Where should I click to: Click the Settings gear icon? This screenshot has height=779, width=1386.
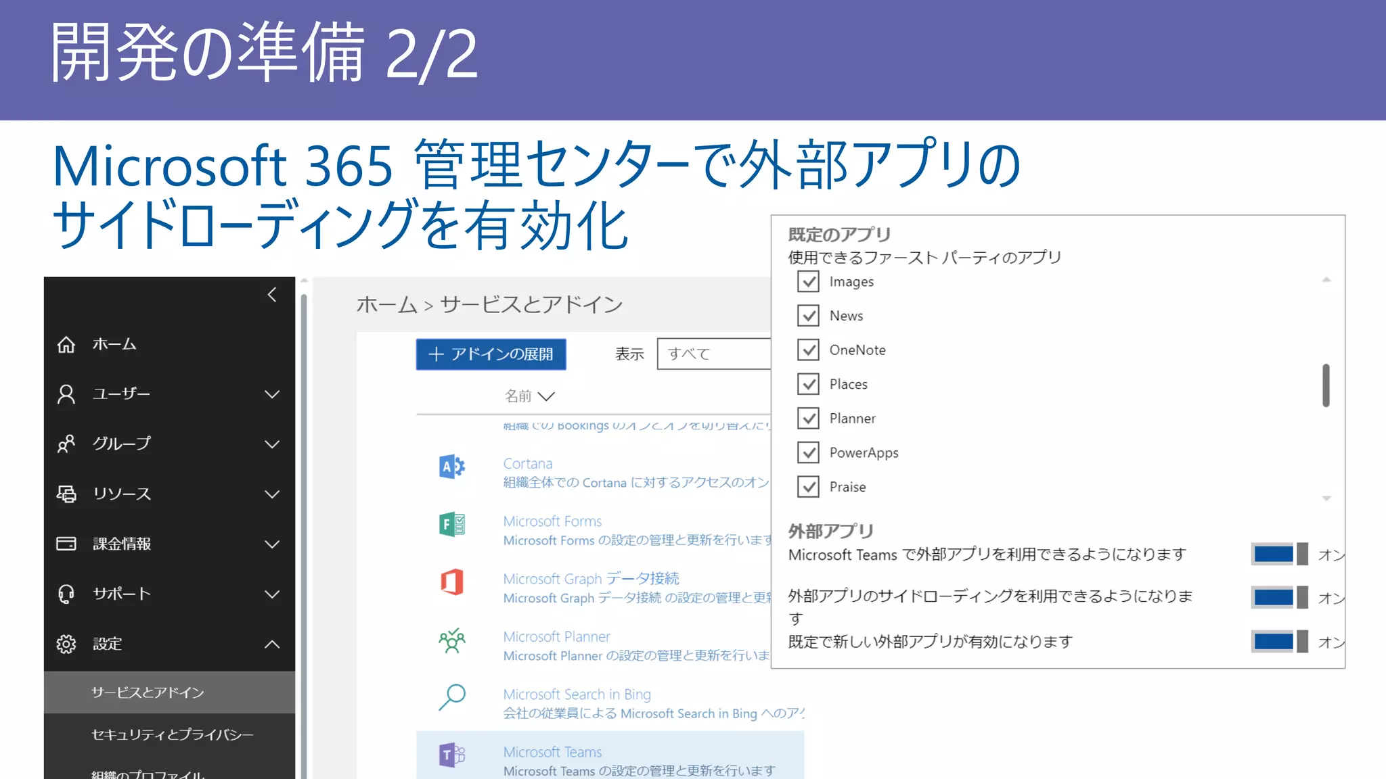point(66,644)
